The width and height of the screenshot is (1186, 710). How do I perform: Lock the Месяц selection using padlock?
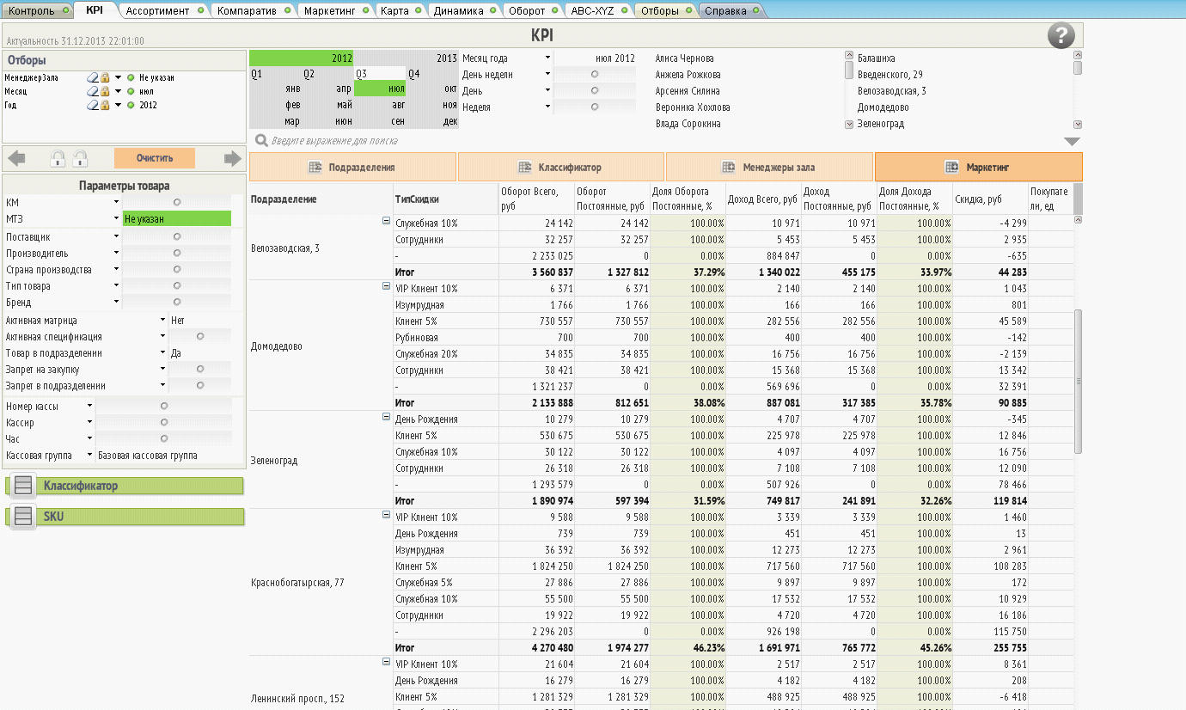click(105, 92)
